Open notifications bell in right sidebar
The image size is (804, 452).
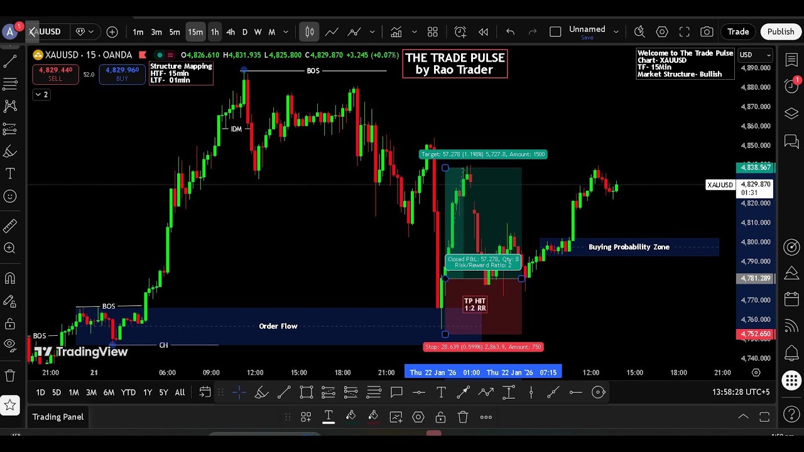(791, 353)
